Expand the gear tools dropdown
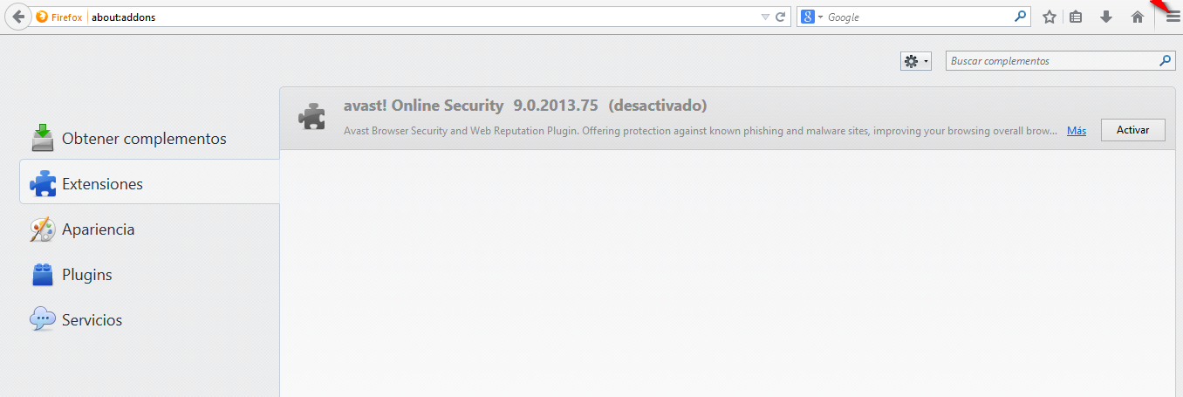This screenshot has height=397, width=1183. click(916, 61)
